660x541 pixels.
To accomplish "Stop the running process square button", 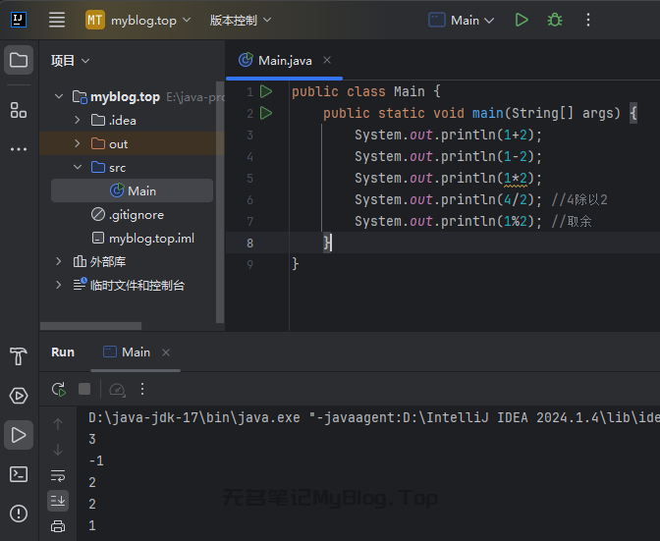I will coord(84,389).
